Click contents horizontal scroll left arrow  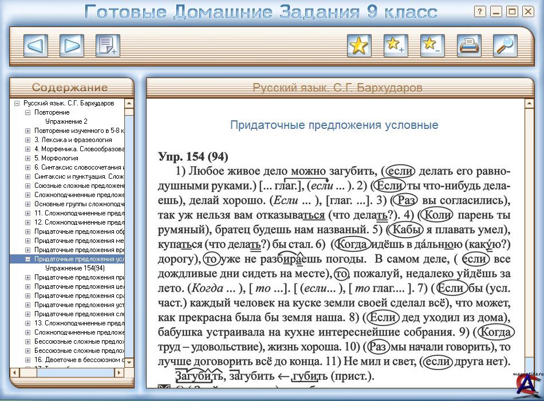pos(14,372)
